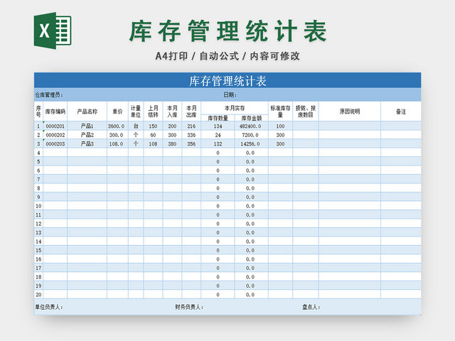Click the 台 unit cell for 产品1

click(136, 126)
